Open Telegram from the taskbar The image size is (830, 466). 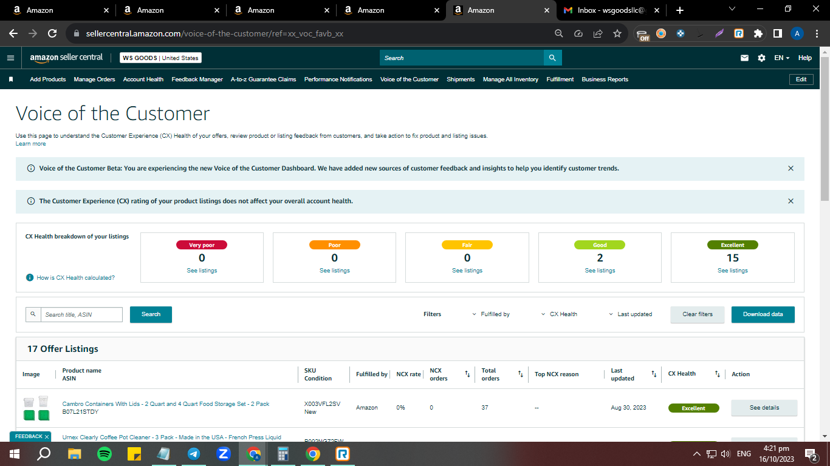194,454
